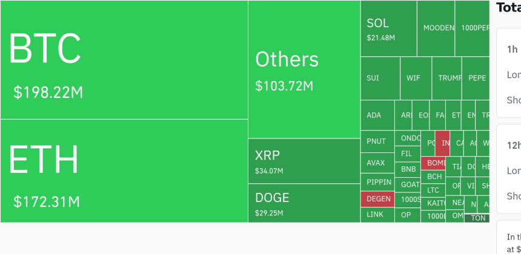Select the ETH $172.31M block
The image size is (521, 254).
coord(124,171)
